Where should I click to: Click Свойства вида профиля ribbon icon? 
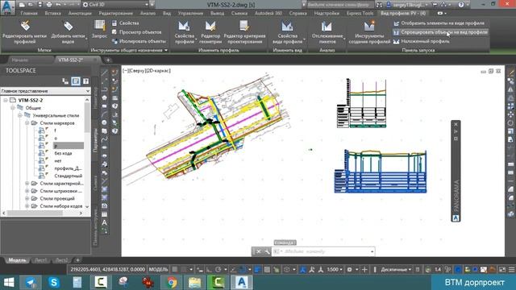287,32
